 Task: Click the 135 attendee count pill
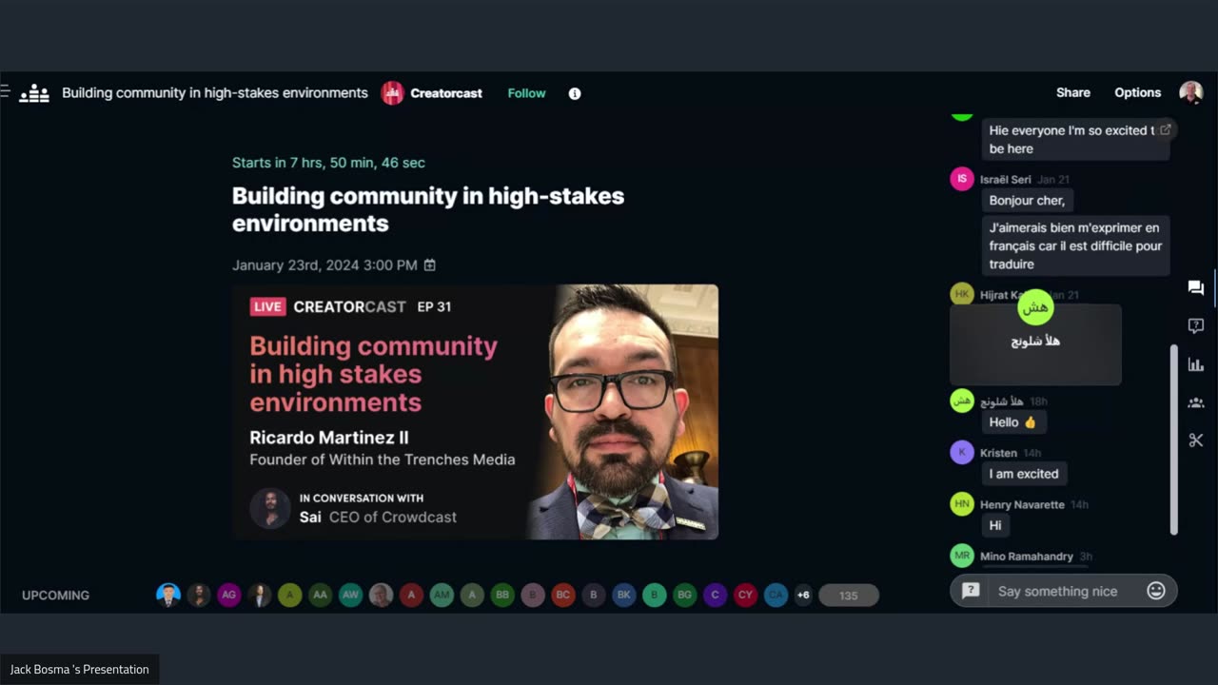point(849,596)
